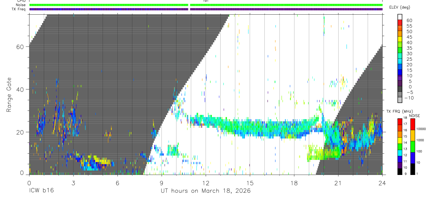This screenshot has height=198, width=430.
Task: Click the x-axis tick label '12'
Action: pos(206,183)
